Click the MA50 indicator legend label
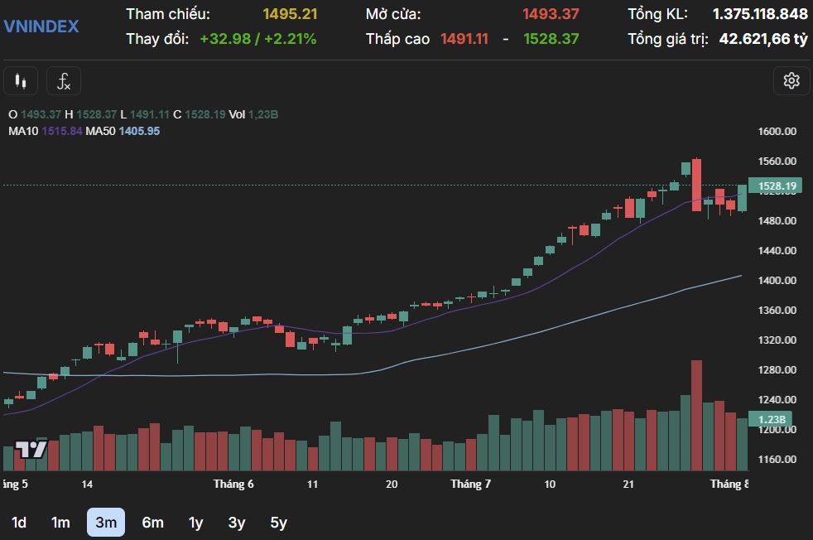The height and width of the screenshot is (540, 813). coord(100,131)
